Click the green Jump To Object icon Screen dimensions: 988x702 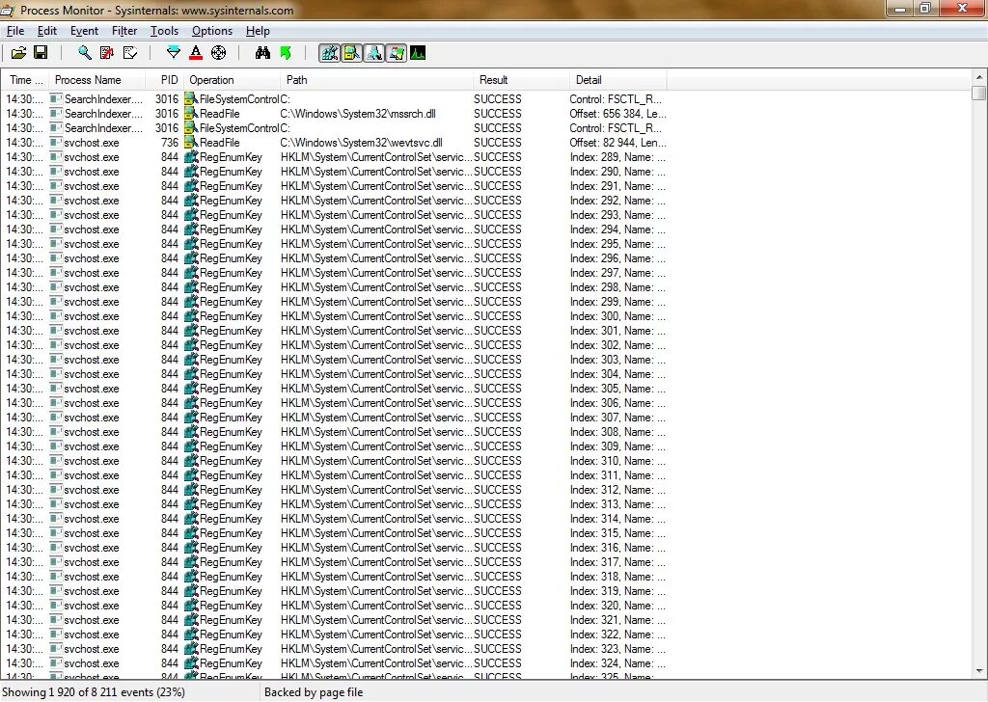point(286,53)
